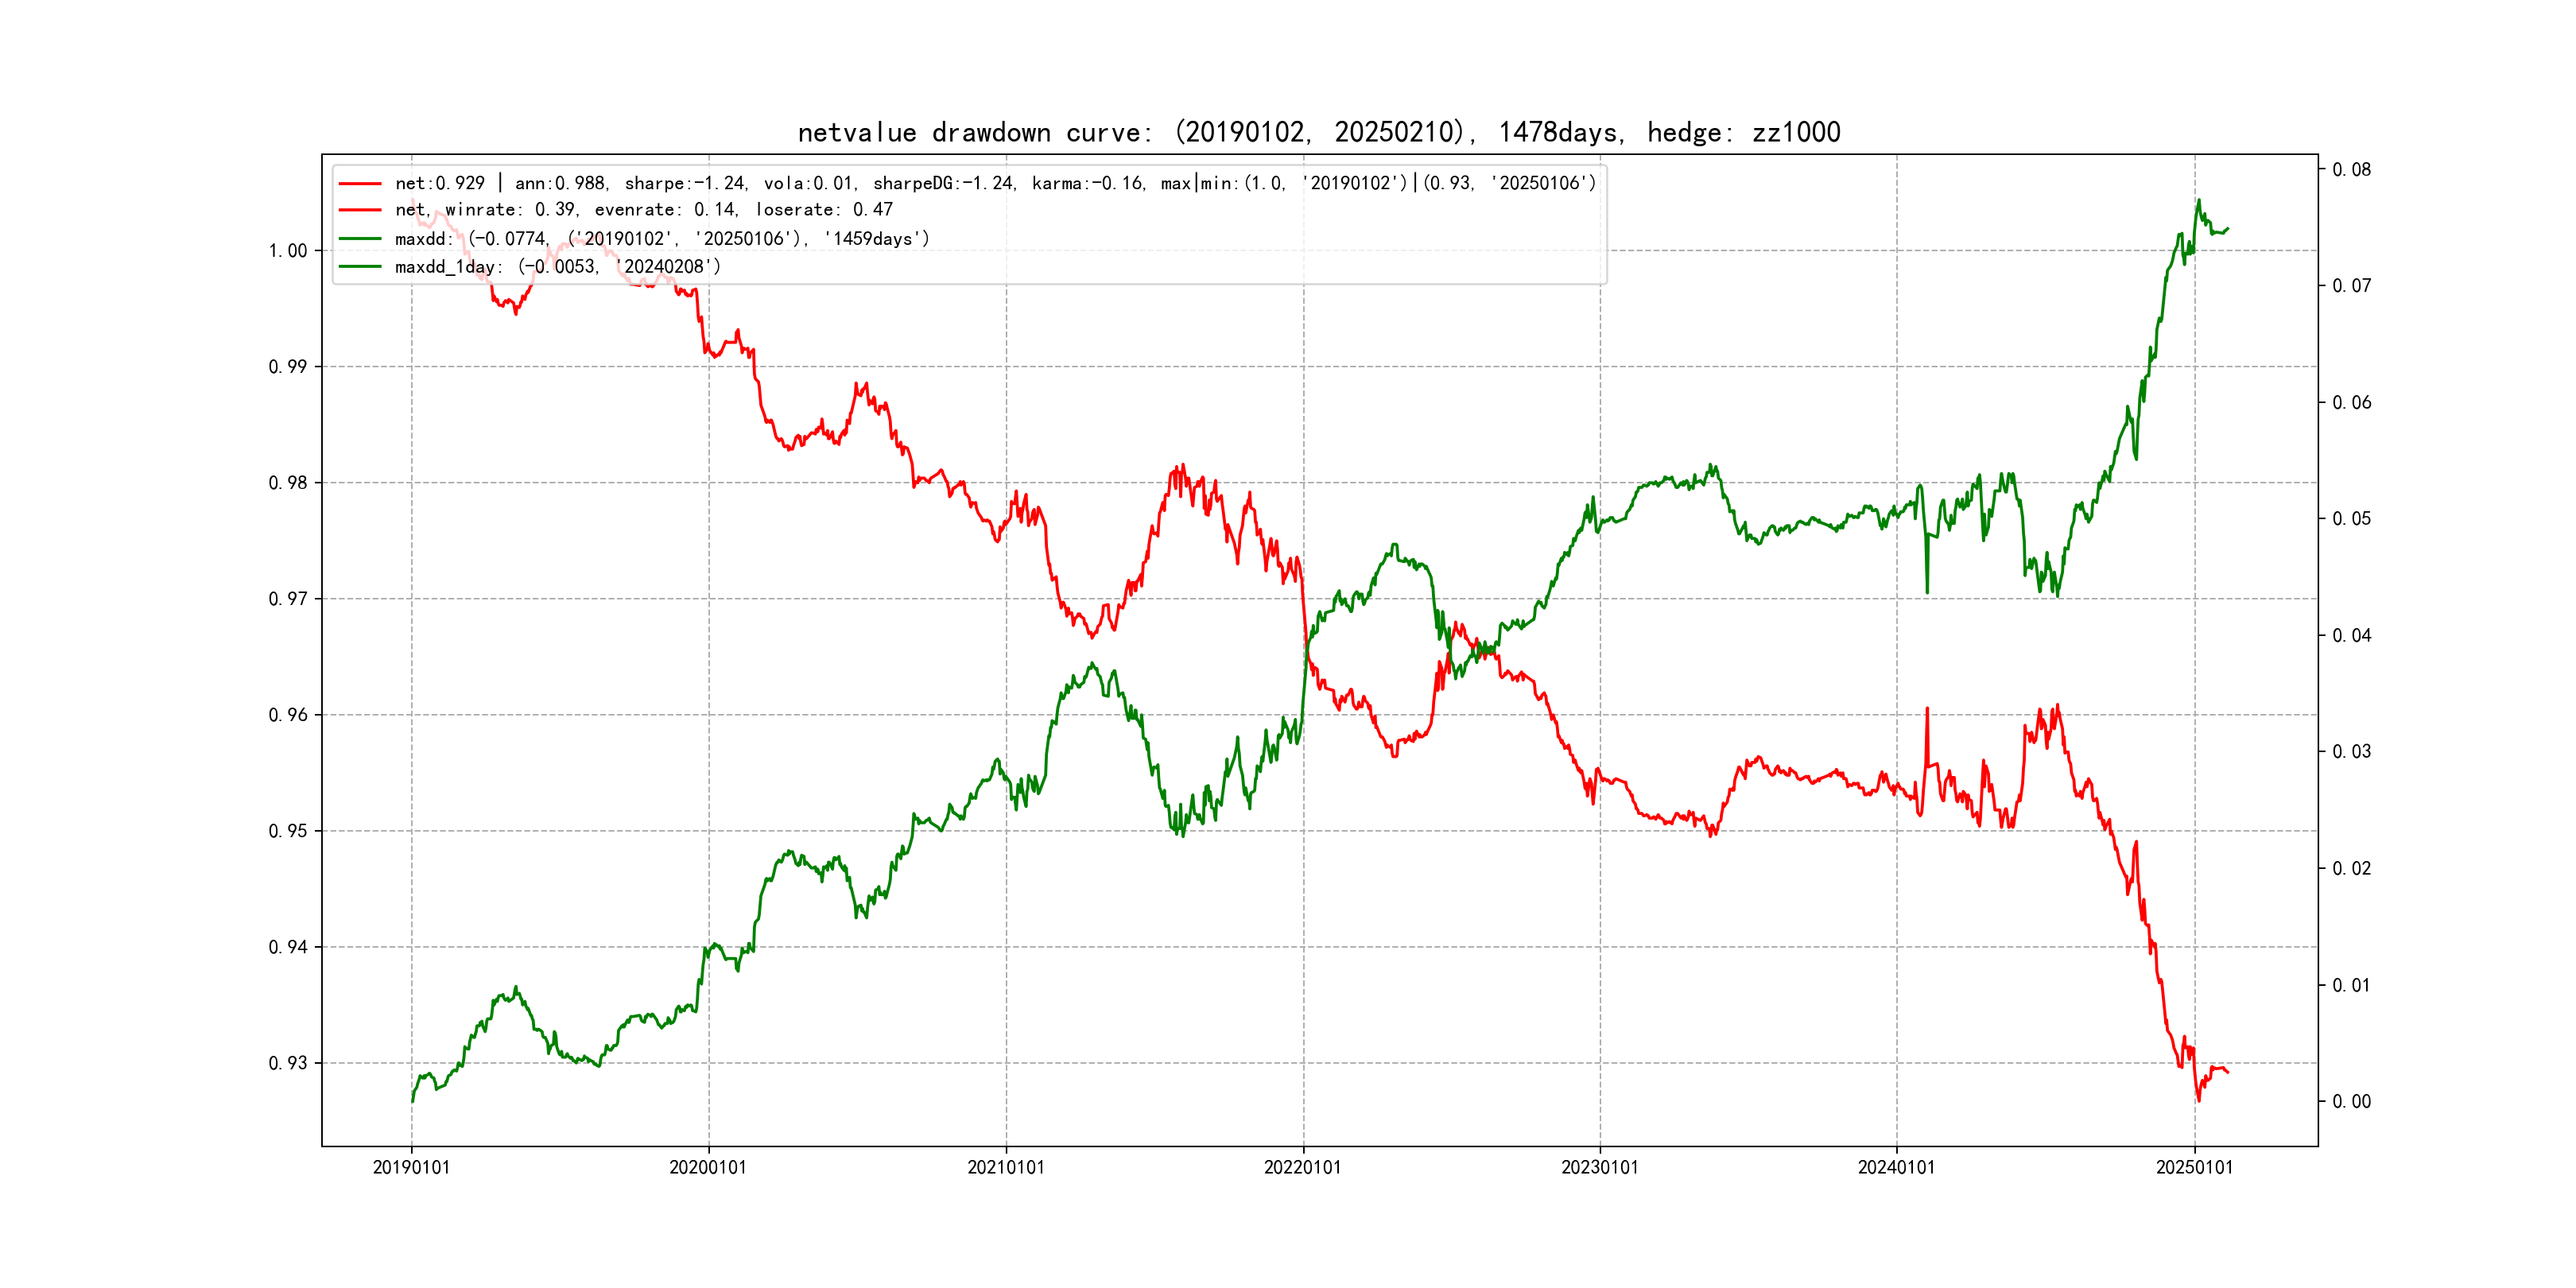This screenshot has height=1288, width=2576.
Task: Click the 20230101 x-axis date label
Action: click(x=1599, y=1167)
